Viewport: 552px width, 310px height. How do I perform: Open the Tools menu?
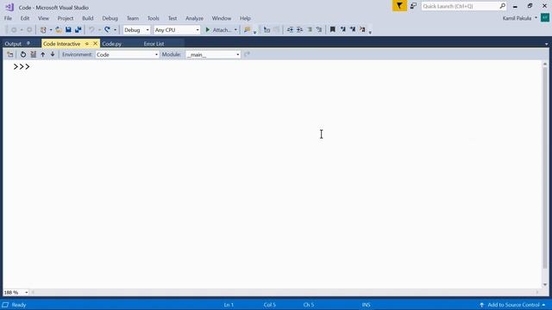click(x=154, y=18)
